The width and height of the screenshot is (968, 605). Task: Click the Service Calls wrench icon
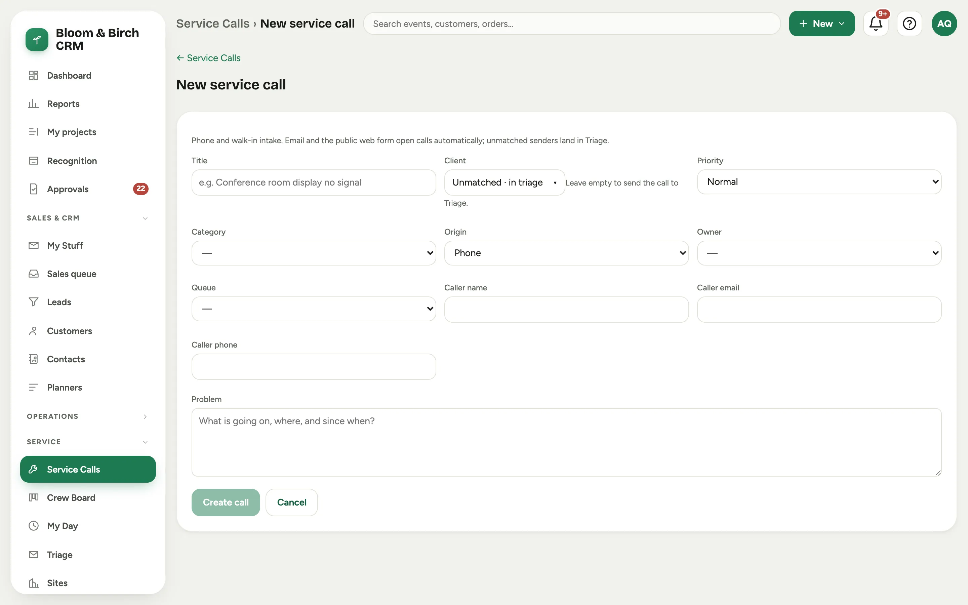34,469
